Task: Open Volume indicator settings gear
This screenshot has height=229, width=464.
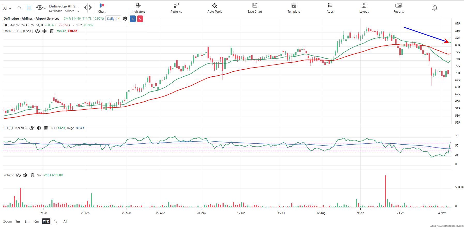Action: pyautogui.click(x=25, y=175)
